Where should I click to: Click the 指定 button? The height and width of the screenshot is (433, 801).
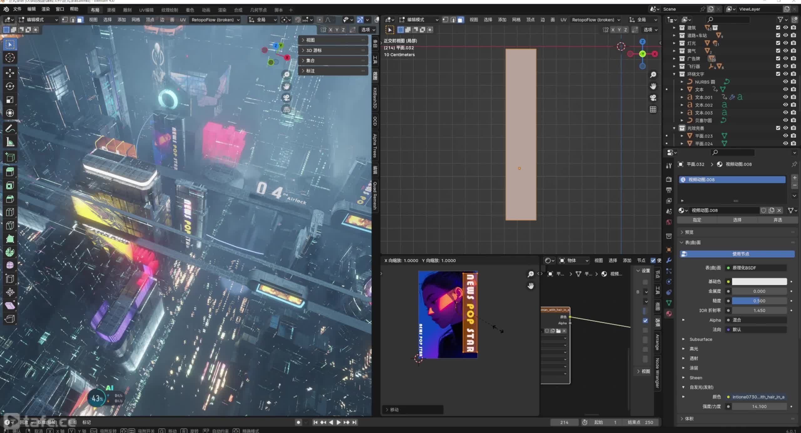[x=697, y=220]
